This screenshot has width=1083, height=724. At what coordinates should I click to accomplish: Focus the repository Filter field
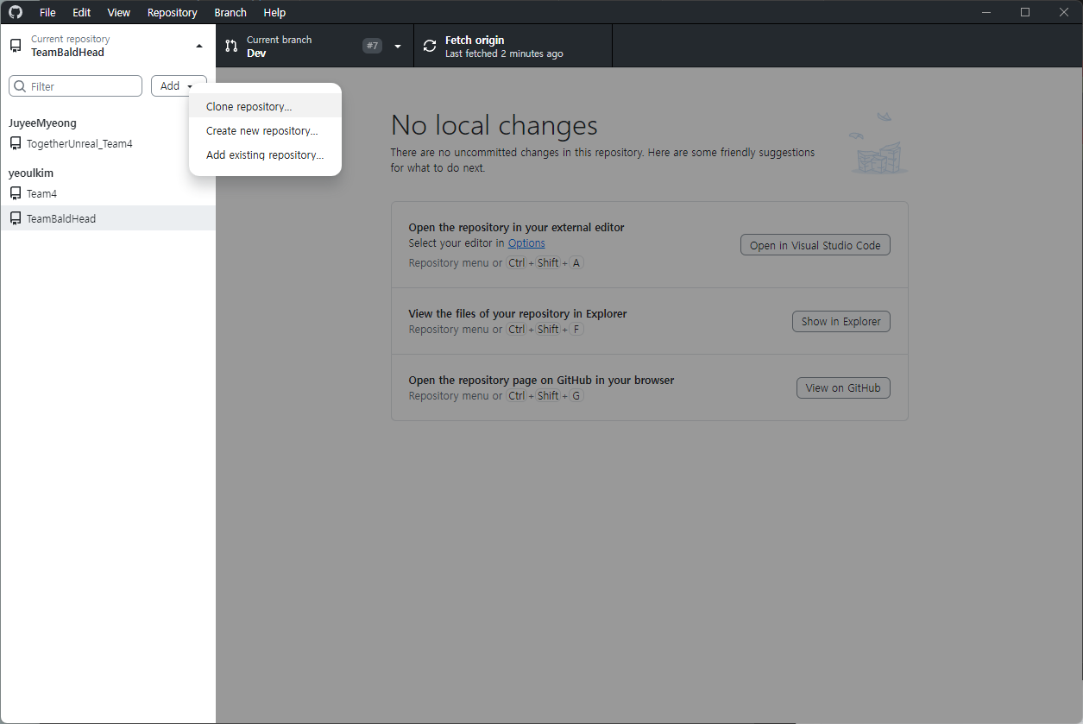75,86
